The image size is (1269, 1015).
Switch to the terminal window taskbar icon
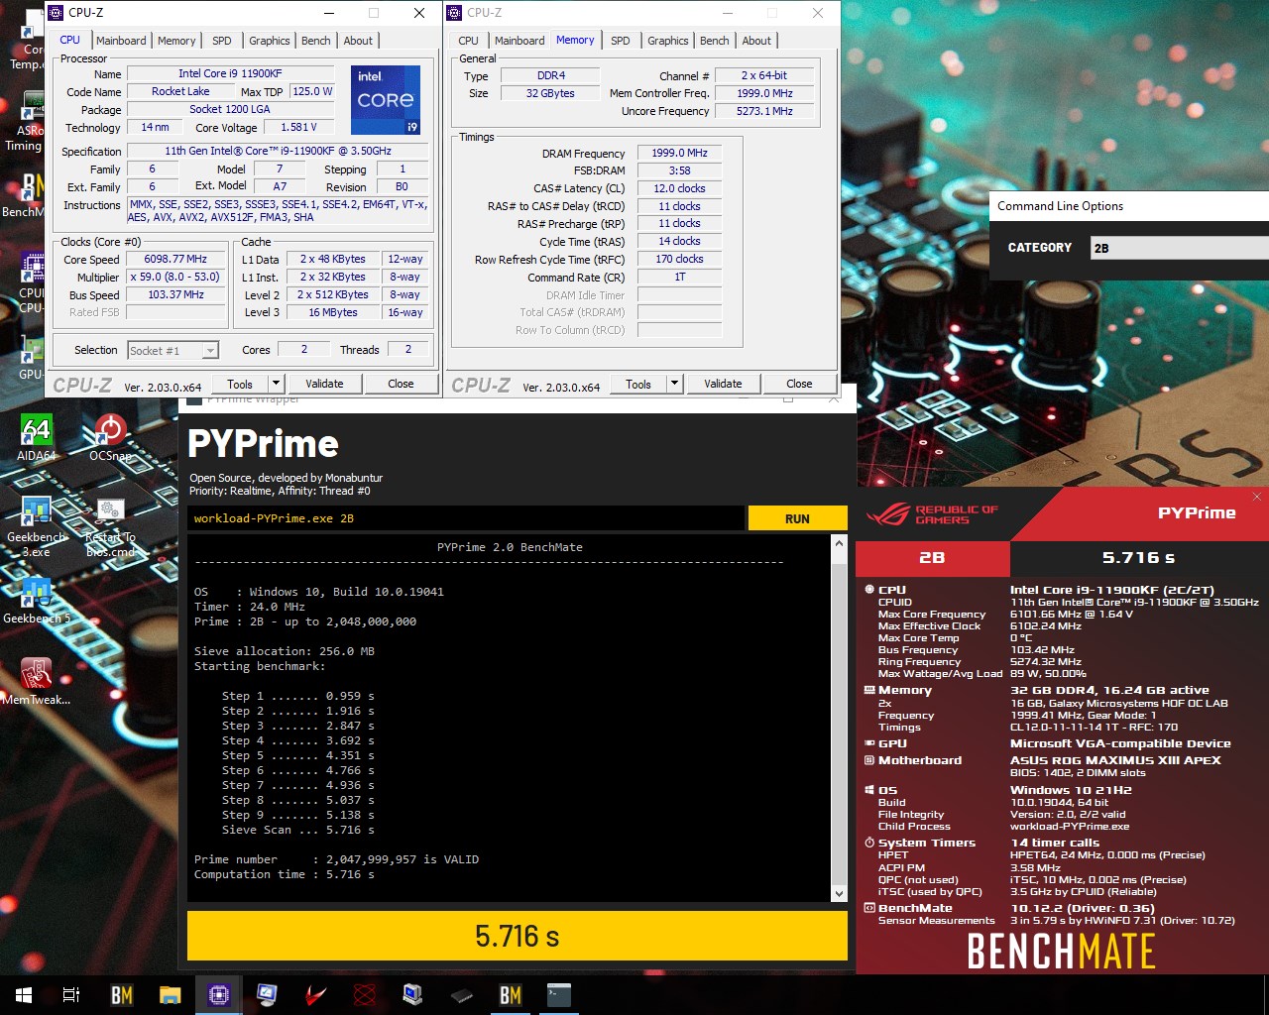tap(559, 994)
